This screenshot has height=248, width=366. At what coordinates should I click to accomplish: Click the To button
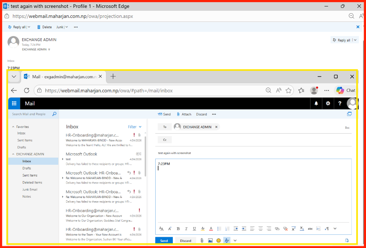165,127
